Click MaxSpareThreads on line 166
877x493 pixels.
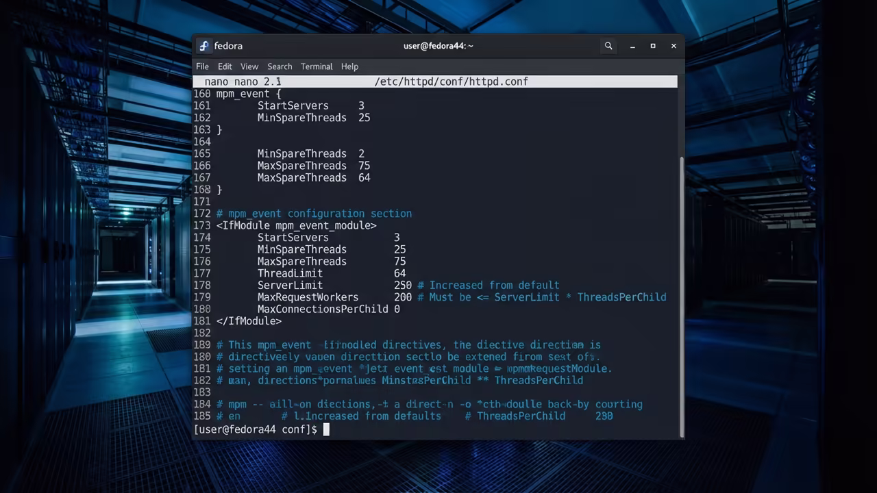pyautogui.click(x=301, y=166)
